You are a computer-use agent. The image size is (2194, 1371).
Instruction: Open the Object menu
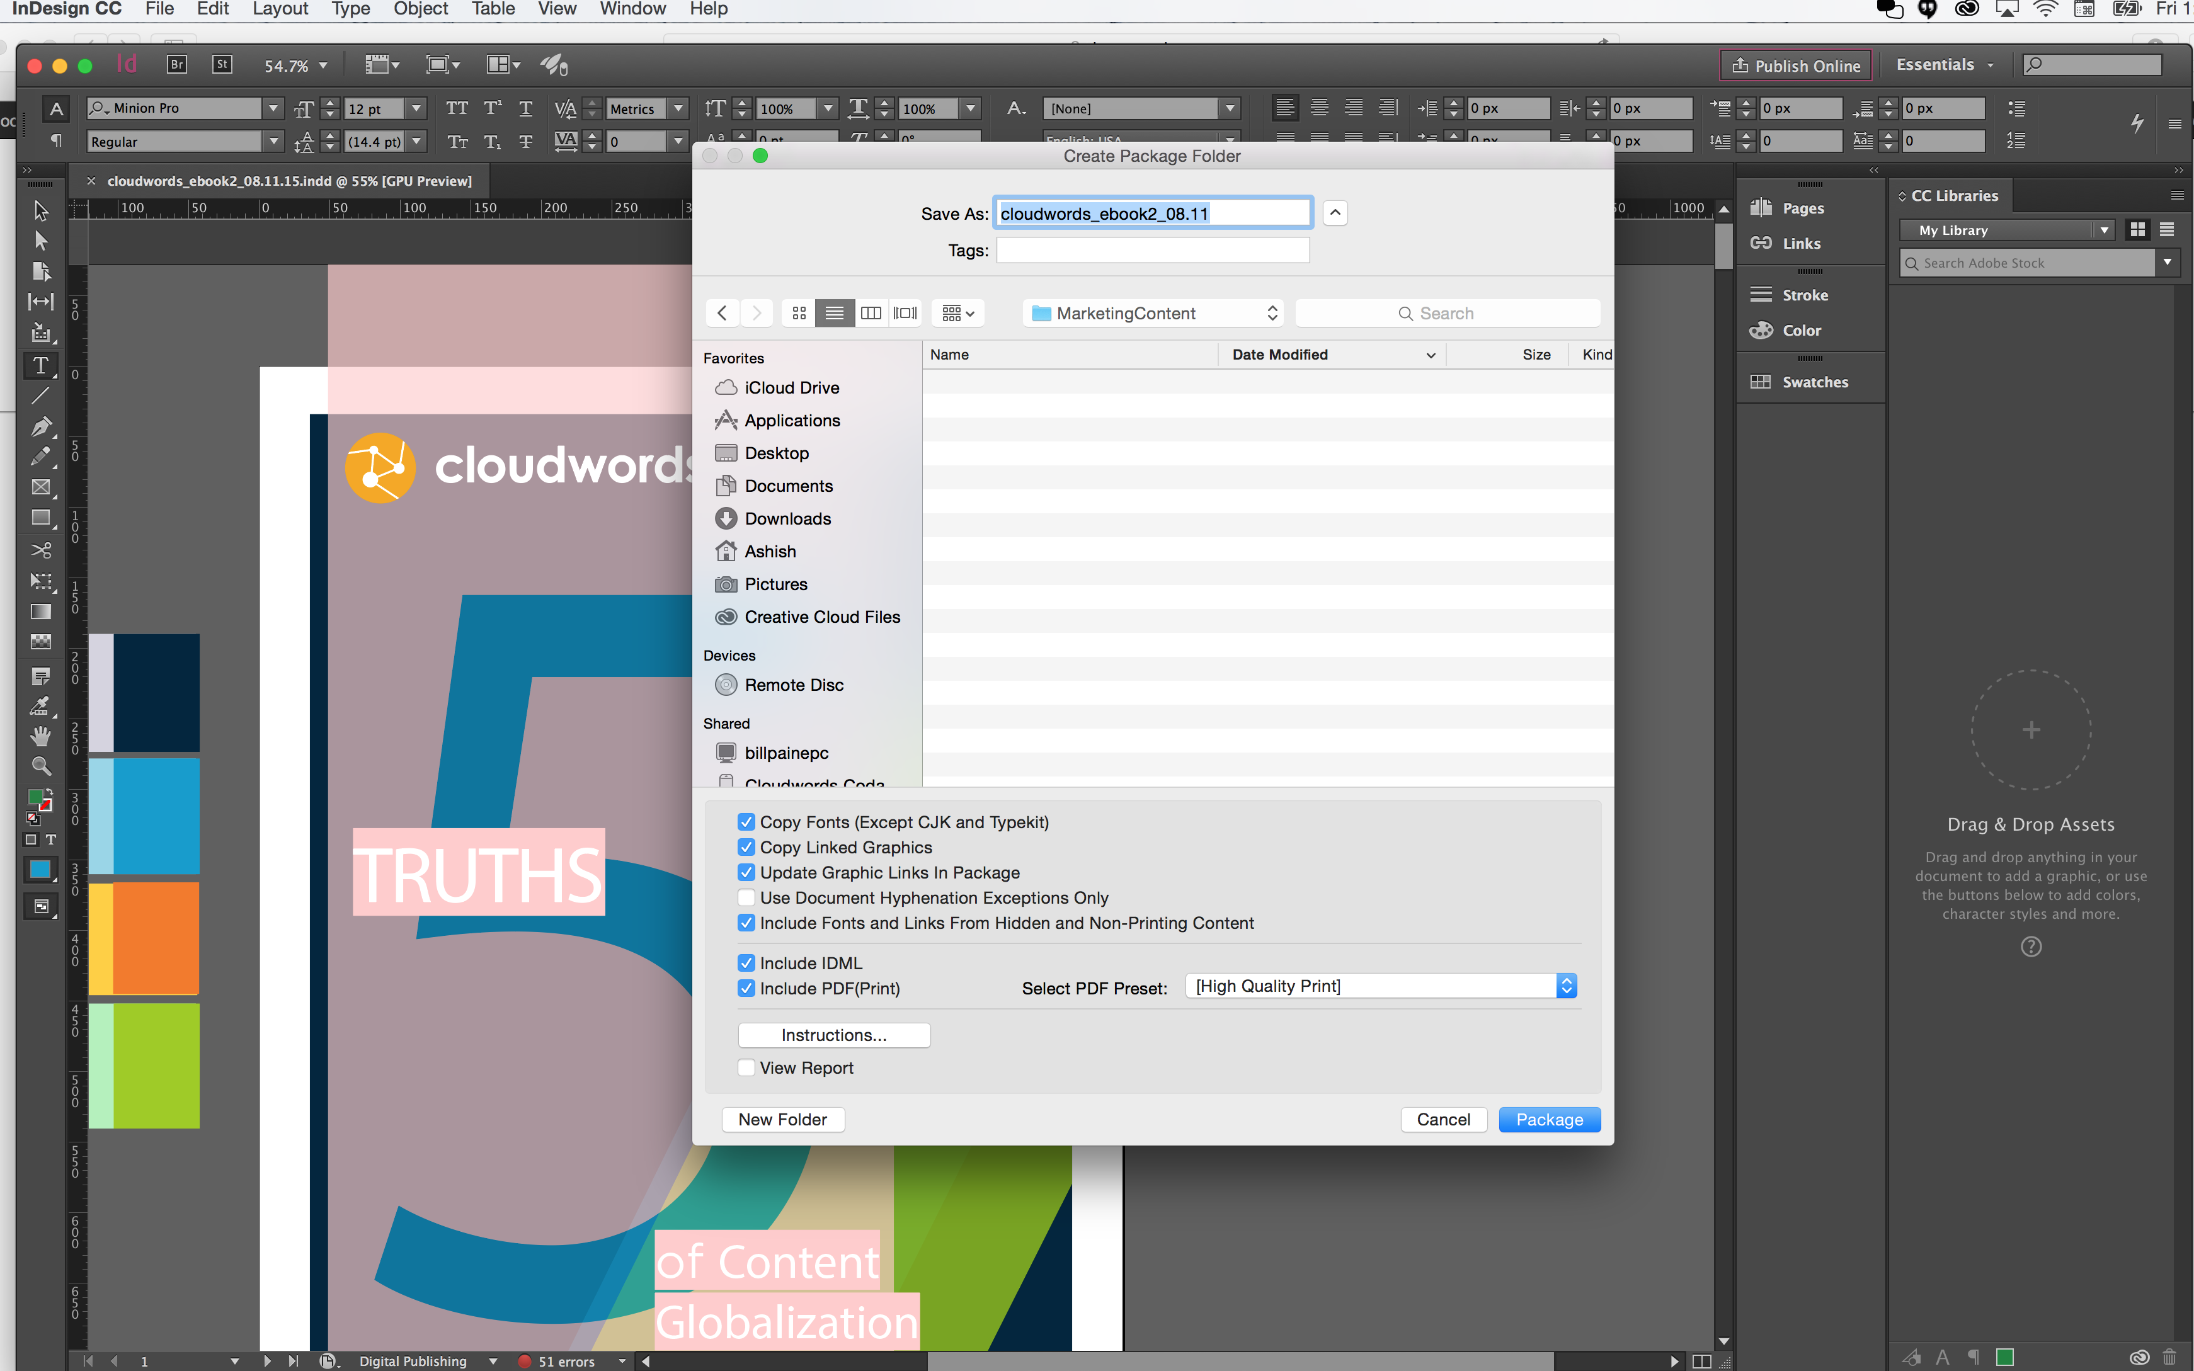[420, 9]
